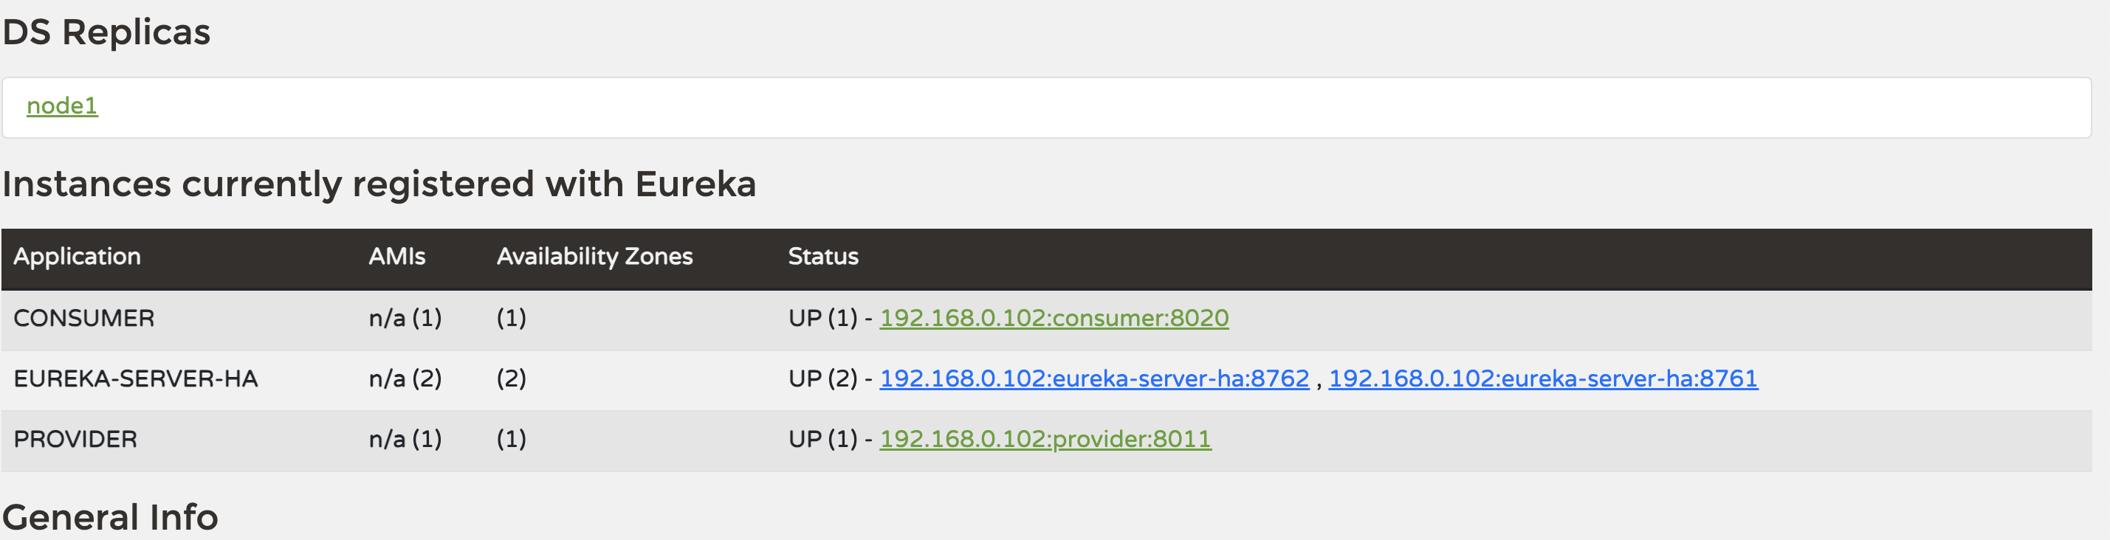Click the Availability Zones column header

tap(594, 257)
